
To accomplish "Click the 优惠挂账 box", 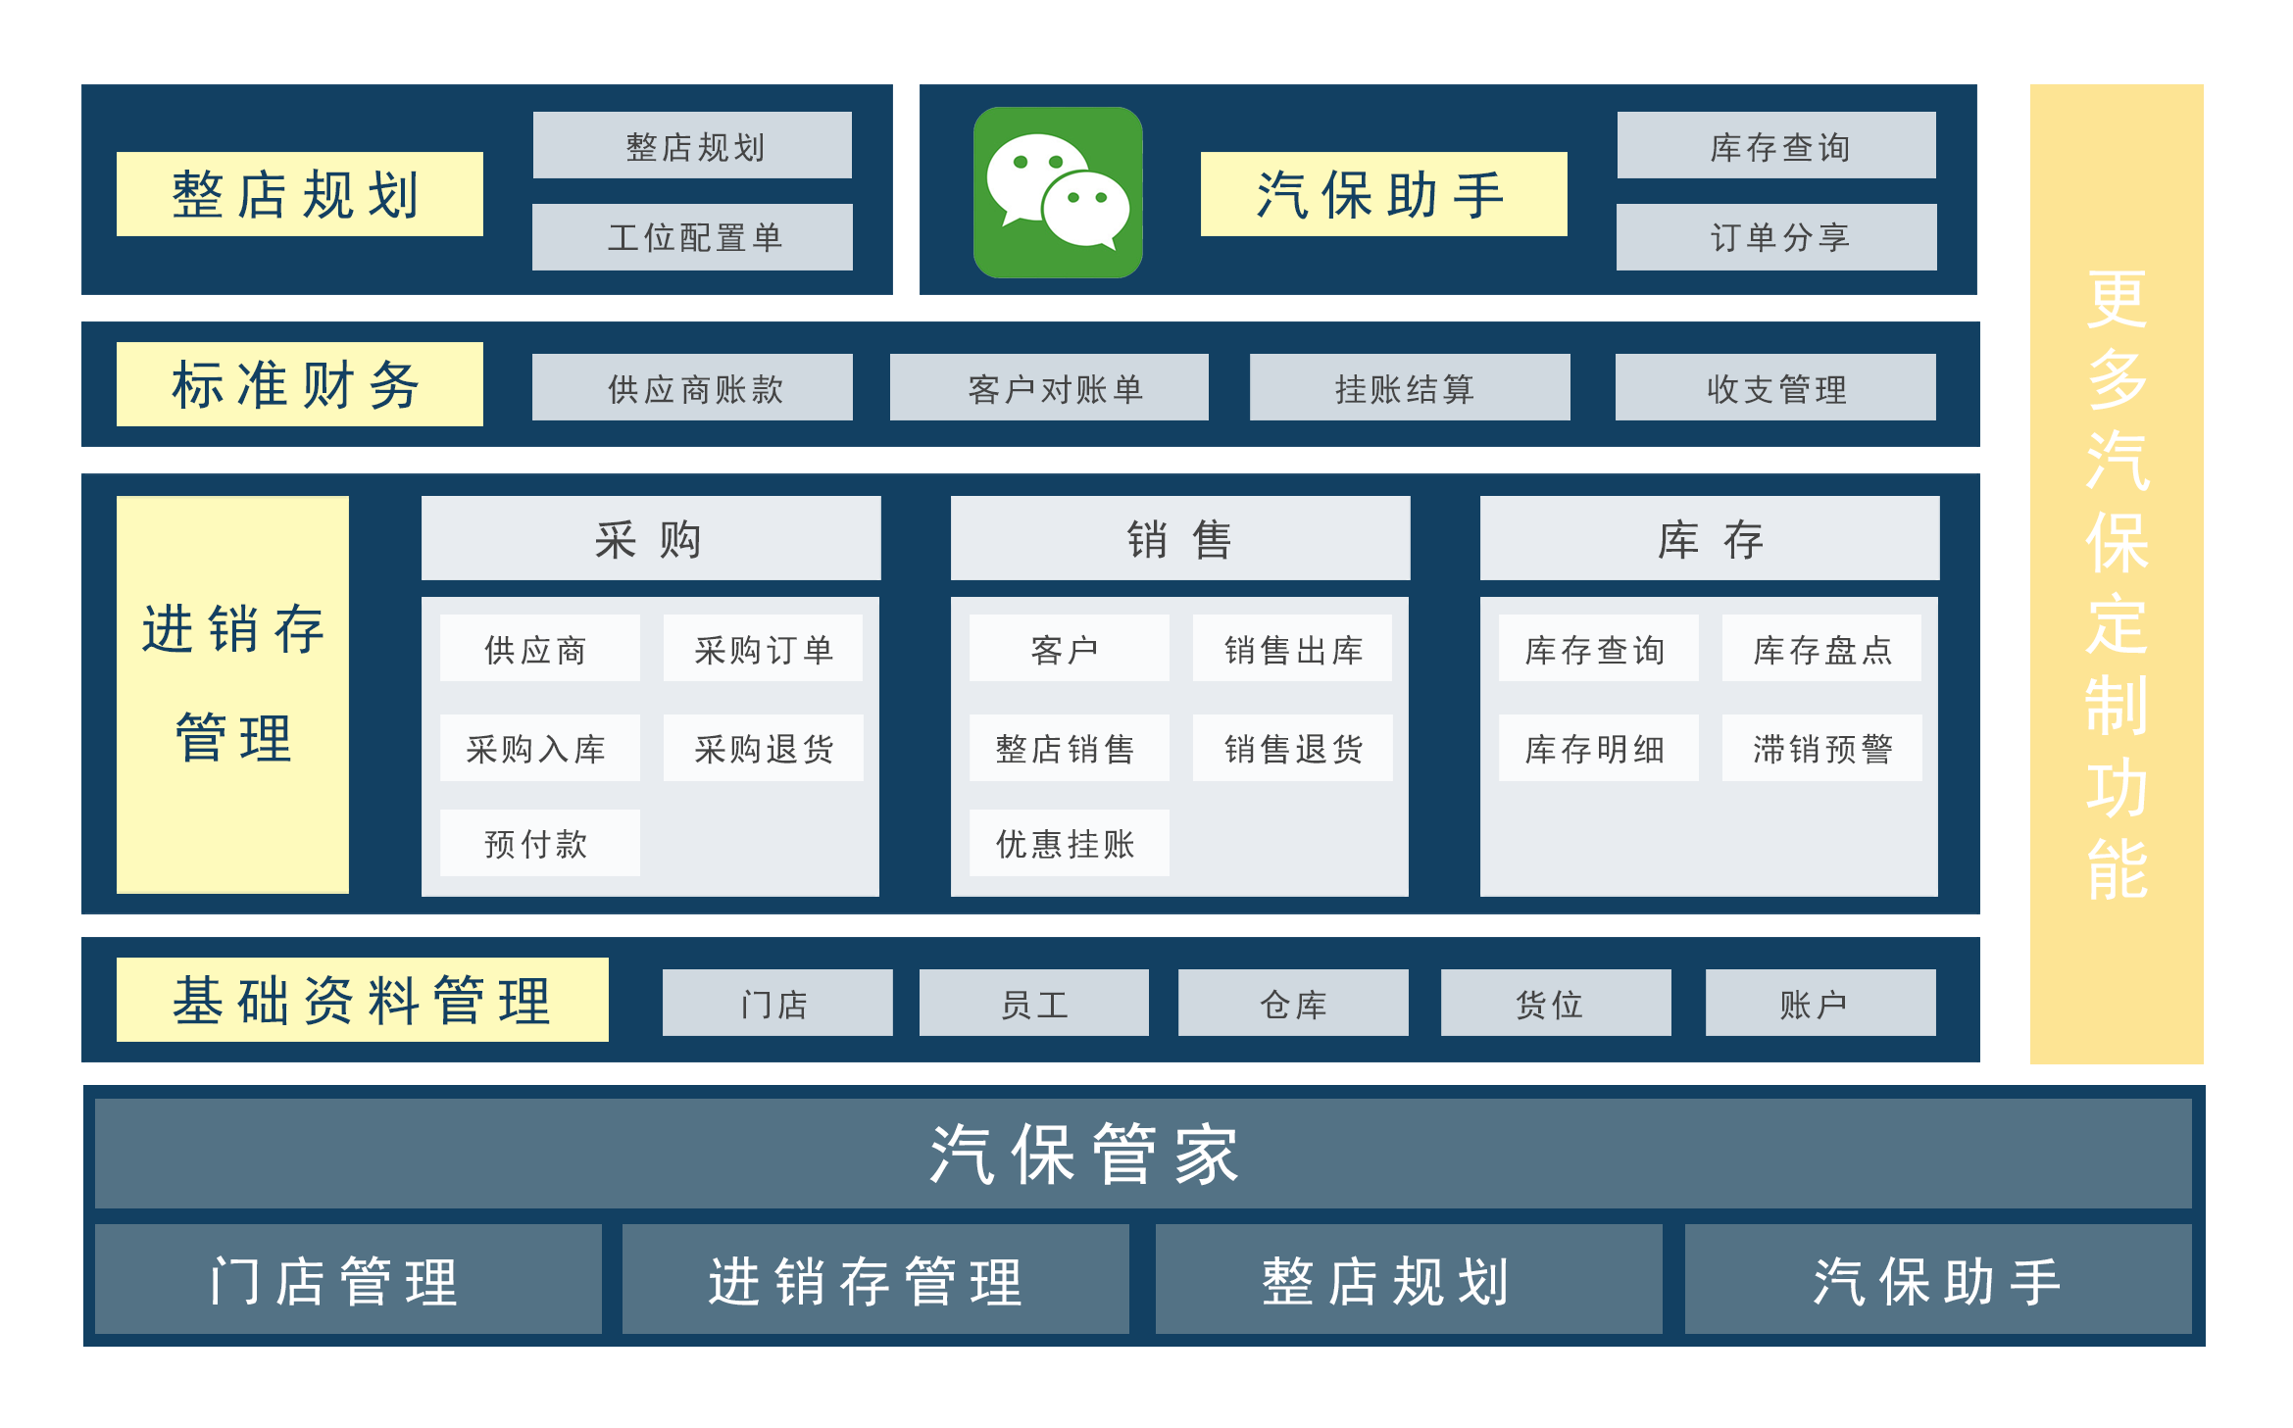I will 1070,843.
